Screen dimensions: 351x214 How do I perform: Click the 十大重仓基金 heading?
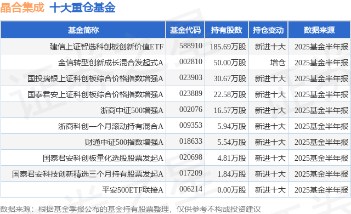coord(83,7)
